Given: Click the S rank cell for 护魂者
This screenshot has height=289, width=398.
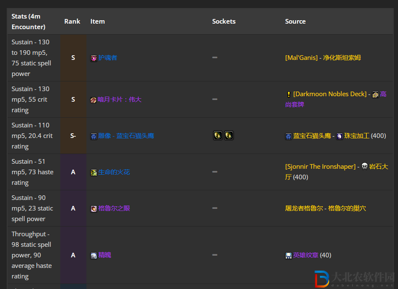Looking at the screenshot, I should (73, 58).
